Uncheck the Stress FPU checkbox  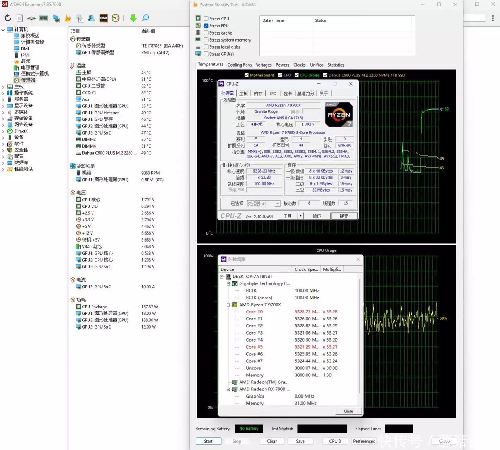pos(206,26)
